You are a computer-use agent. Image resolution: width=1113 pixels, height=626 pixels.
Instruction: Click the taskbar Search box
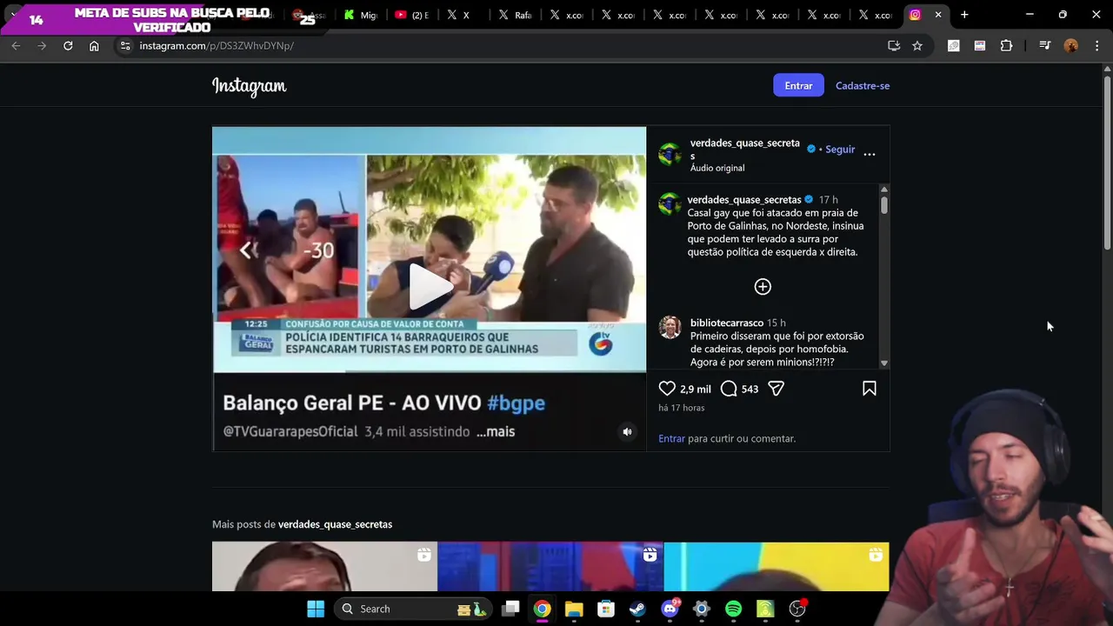click(414, 609)
